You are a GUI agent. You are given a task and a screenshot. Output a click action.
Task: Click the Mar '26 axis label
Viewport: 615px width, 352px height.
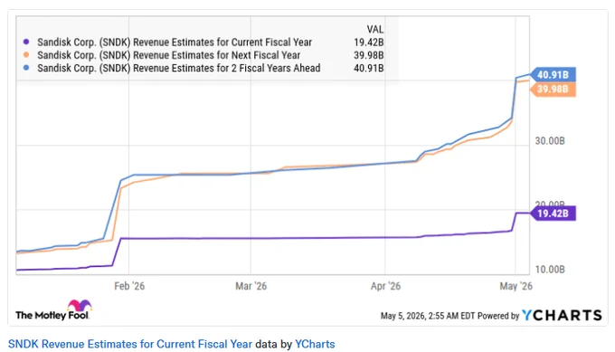pyautogui.click(x=251, y=286)
